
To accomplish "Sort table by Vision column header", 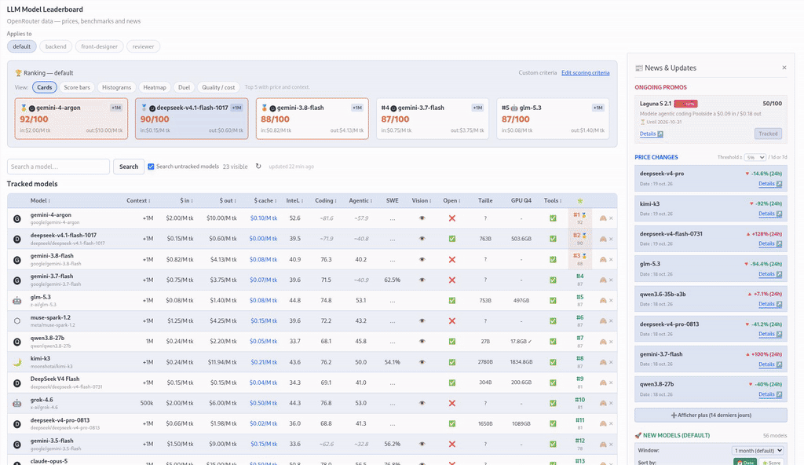I will (x=422, y=200).
